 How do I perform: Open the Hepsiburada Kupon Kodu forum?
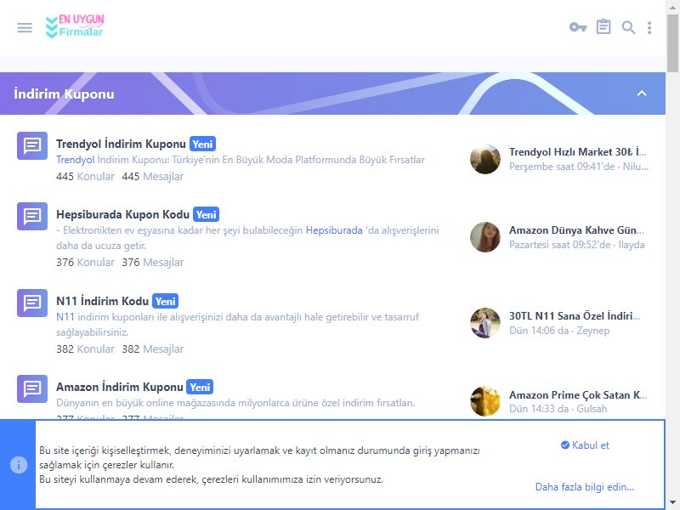click(122, 215)
